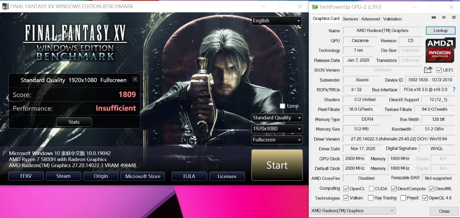Click the Driver Version value 27.20.14022.3

399,139
